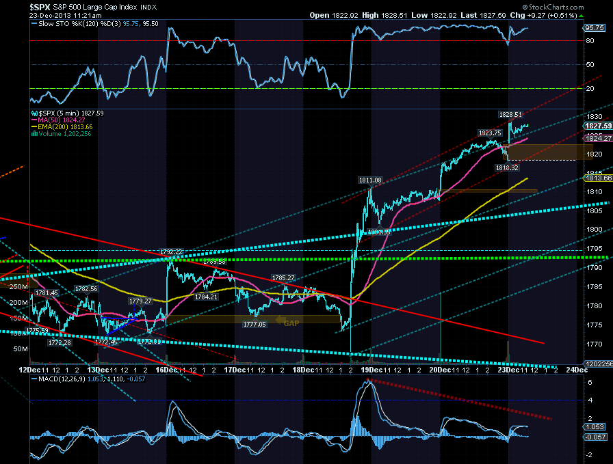613x464 pixels.
Task: Click the blue Slow STO legend line swatch
Action: (x=34, y=24)
